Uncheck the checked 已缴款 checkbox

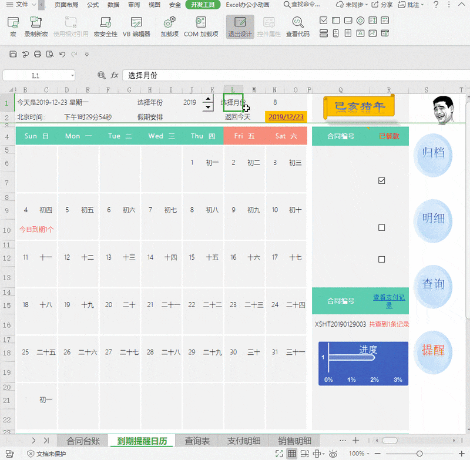click(382, 181)
